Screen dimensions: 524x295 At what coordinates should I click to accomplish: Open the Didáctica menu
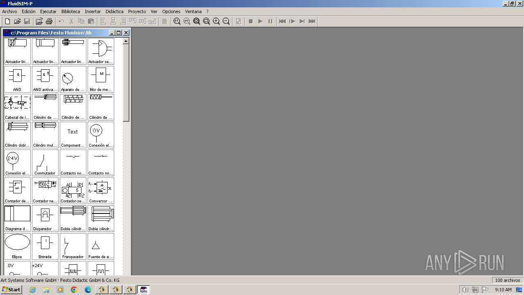click(x=114, y=11)
